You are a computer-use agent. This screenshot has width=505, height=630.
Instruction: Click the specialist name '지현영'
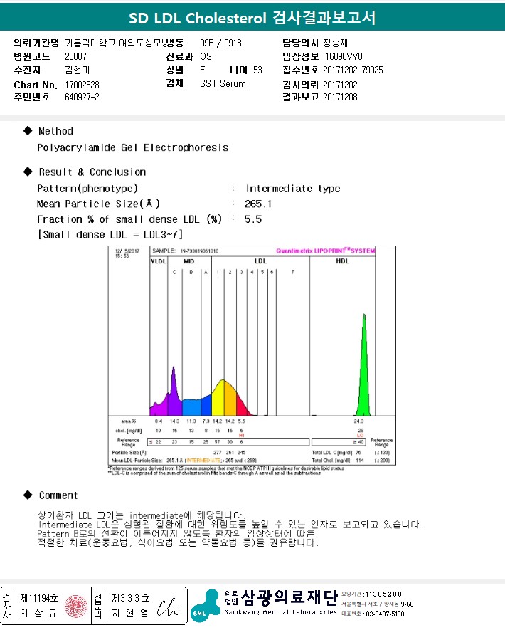[130, 614]
